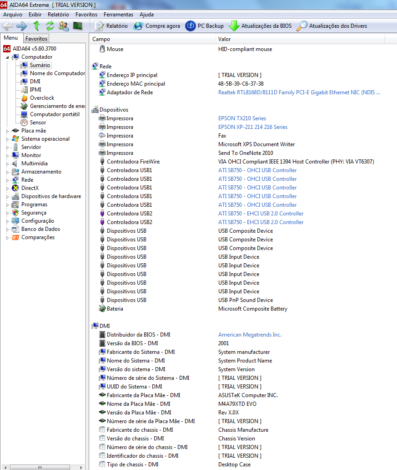Select Nome do Computador tree item

click(57, 73)
